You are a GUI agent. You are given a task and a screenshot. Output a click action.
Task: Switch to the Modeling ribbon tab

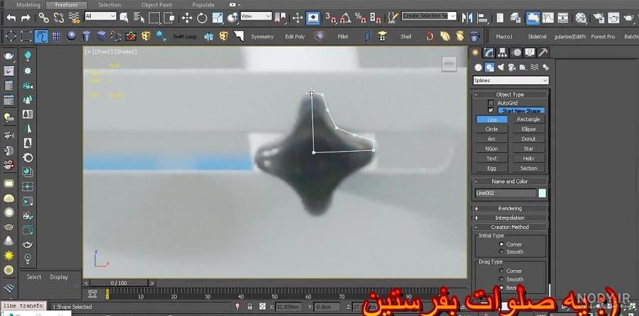[x=28, y=5]
